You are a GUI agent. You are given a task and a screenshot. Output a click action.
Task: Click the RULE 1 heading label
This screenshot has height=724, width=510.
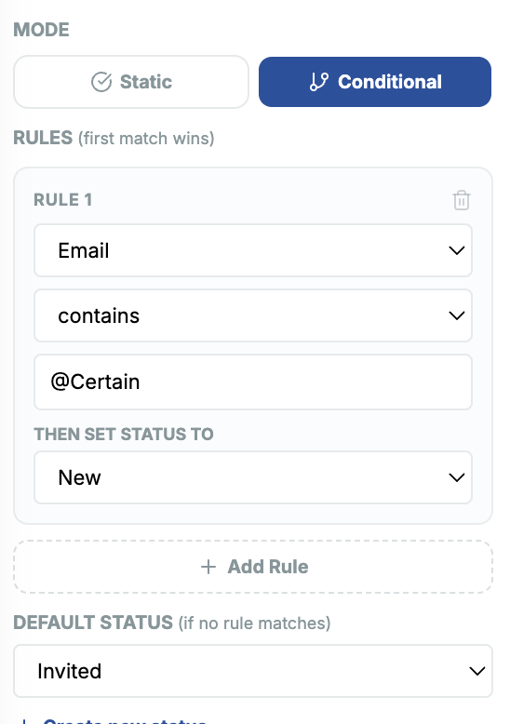tap(63, 200)
